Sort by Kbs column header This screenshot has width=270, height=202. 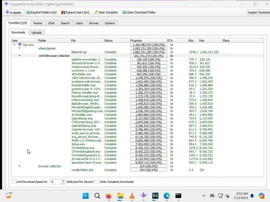pyautogui.click(x=193, y=41)
